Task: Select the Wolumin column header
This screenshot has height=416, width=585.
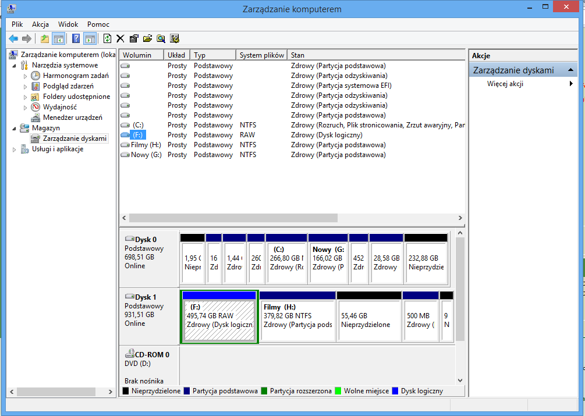Action: [x=138, y=55]
